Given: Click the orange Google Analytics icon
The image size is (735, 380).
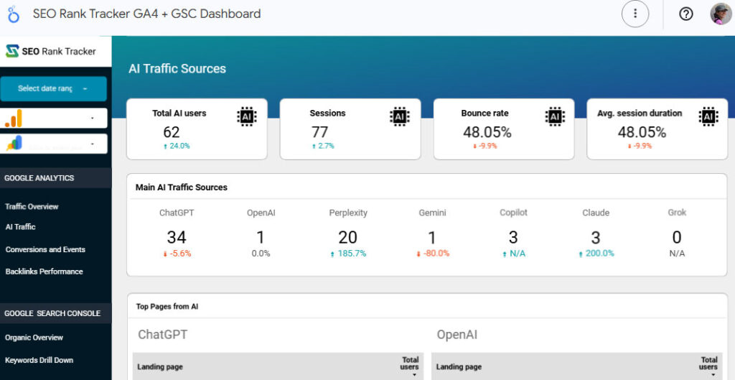Looking at the screenshot, I should point(14,119).
